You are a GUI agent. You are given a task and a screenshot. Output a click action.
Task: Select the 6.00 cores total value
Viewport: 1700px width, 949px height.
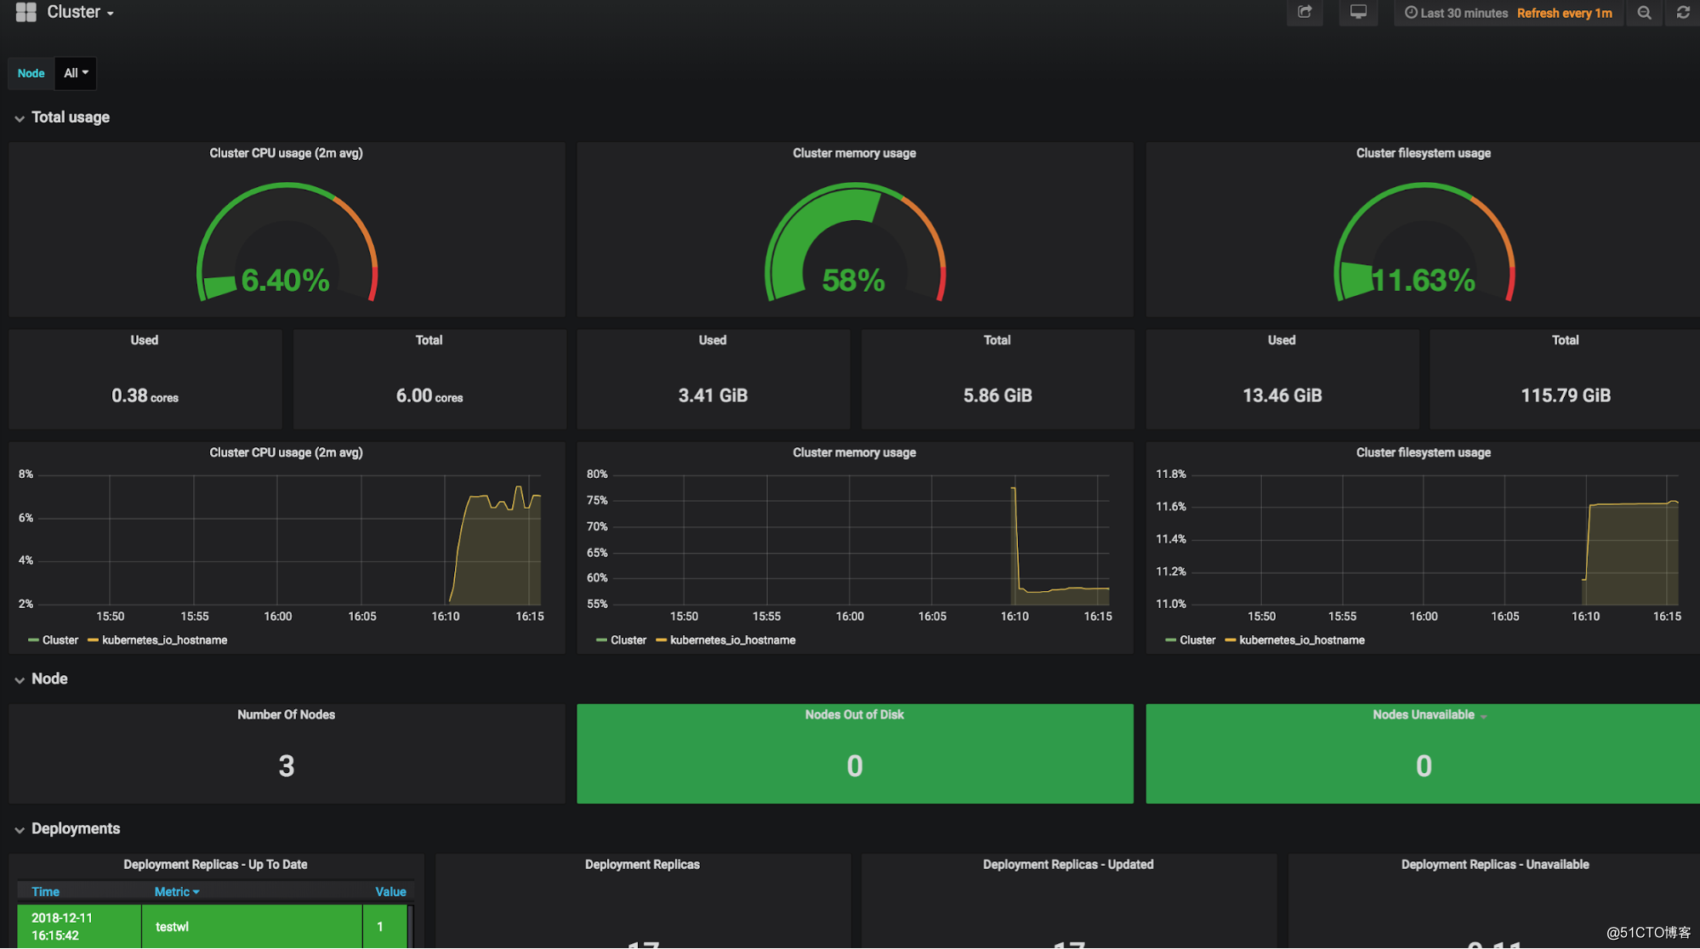(429, 395)
